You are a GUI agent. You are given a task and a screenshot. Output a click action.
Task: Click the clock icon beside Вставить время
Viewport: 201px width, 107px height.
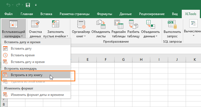[5, 55]
